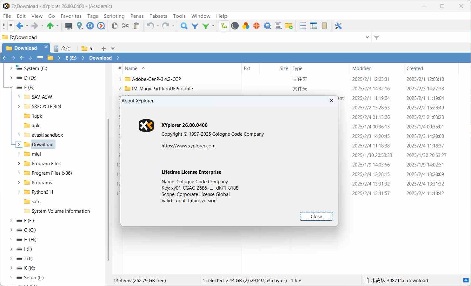Click the address bar filter funnel icon

pyautogui.click(x=376, y=37)
